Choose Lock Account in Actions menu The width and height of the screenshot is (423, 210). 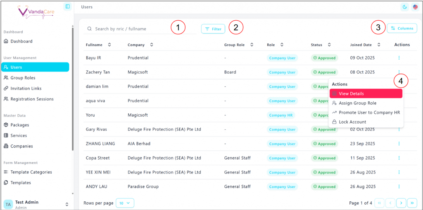pos(352,122)
